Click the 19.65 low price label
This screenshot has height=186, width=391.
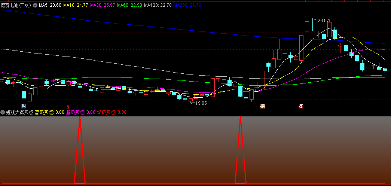201,103
